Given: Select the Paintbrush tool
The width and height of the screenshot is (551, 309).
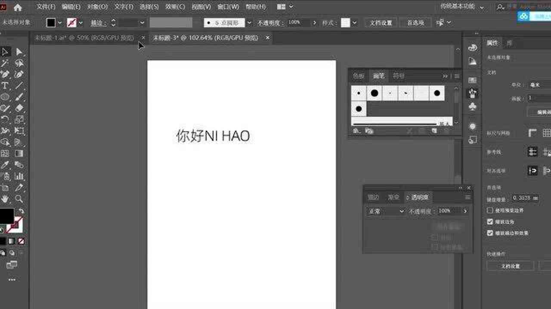Looking at the screenshot, I should pyautogui.click(x=19, y=97).
